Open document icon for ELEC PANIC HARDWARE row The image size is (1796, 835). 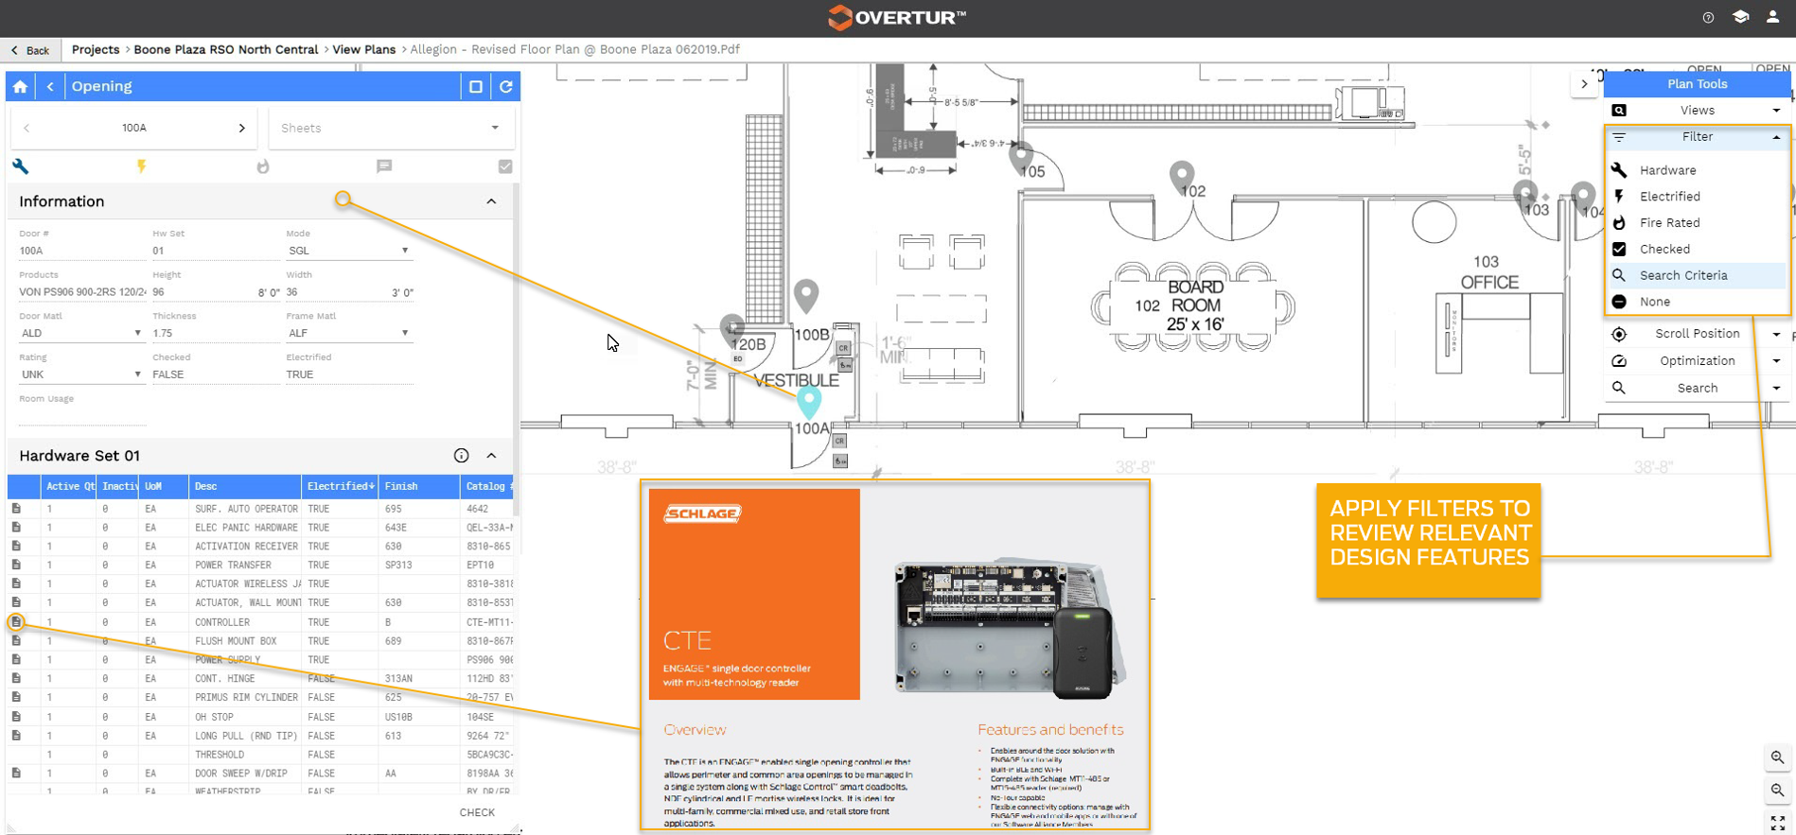tap(16, 528)
